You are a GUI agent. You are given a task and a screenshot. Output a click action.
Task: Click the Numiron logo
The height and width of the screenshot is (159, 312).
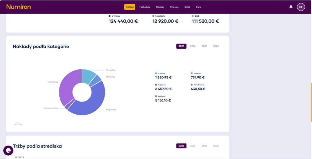pyautogui.click(x=18, y=7)
